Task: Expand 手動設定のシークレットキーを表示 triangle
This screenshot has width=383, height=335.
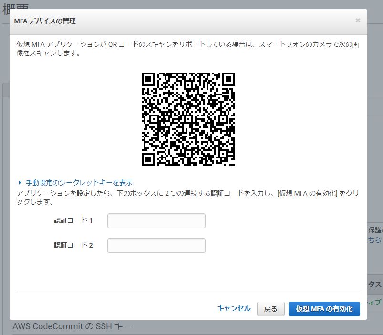Action: click(20, 182)
